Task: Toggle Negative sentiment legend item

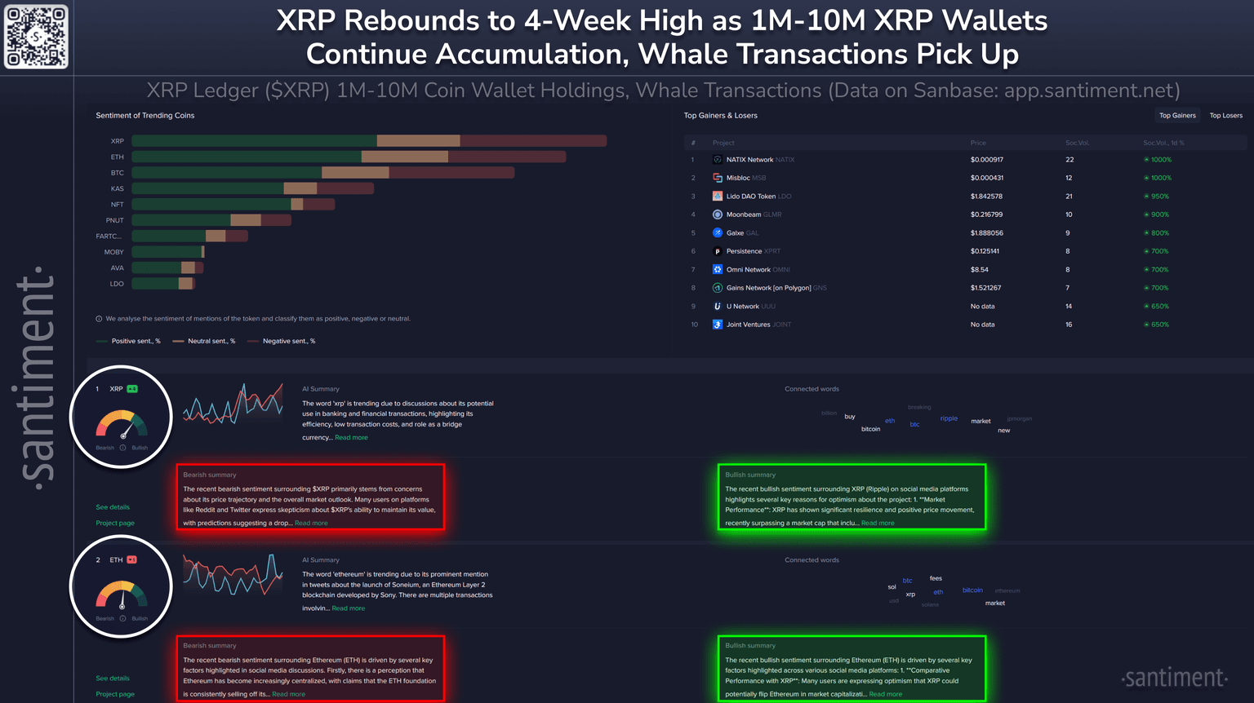Action: (x=281, y=341)
